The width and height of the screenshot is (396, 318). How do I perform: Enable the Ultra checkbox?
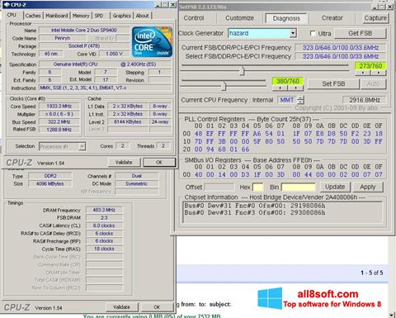(x=313, y=33)
